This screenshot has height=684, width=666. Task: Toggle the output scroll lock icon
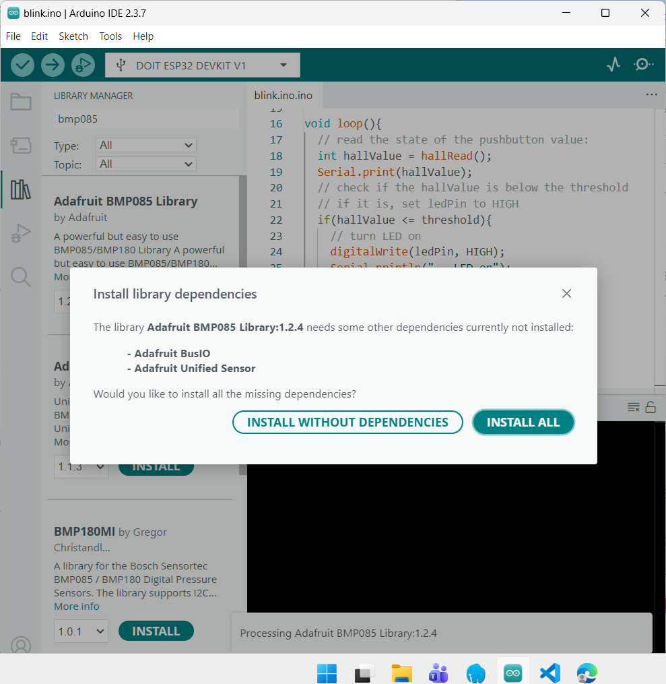point(651,407)
